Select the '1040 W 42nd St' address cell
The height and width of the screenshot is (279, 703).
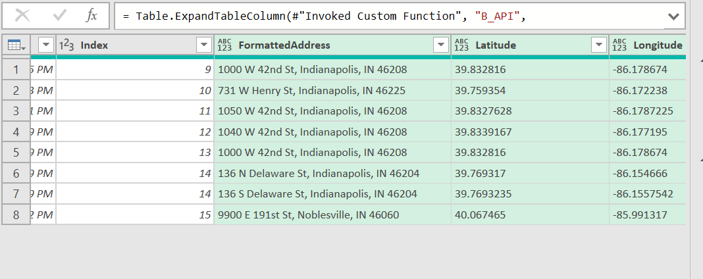click(x=332, y=132)
